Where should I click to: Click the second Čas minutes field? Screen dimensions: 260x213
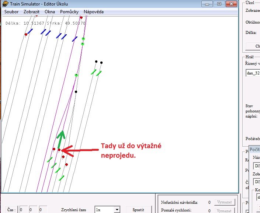coord(33,210)
